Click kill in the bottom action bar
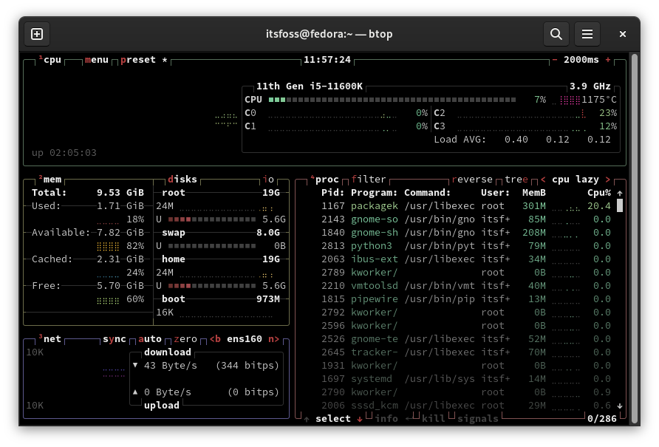 pyautogui.click(x=434, y=418)
